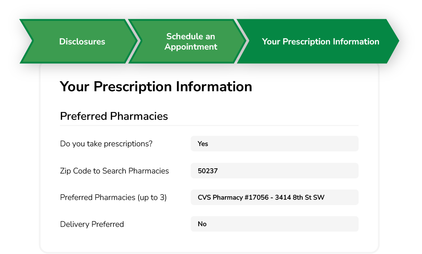Open the Preferred Pharmacies selection field

[274, 197]
